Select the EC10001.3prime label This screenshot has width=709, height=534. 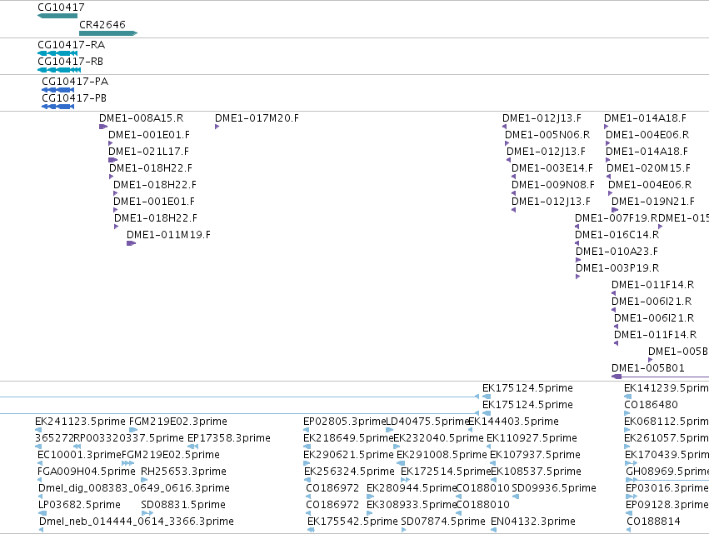click(80, 455)
